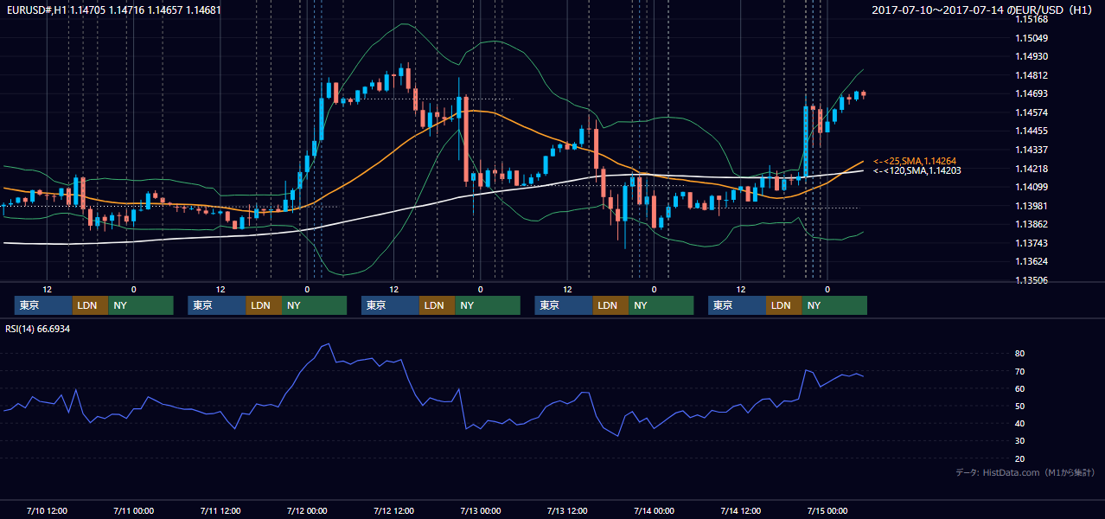Click the 7/13 00:00 time label
1105x519 pixels.
(480, 510)
